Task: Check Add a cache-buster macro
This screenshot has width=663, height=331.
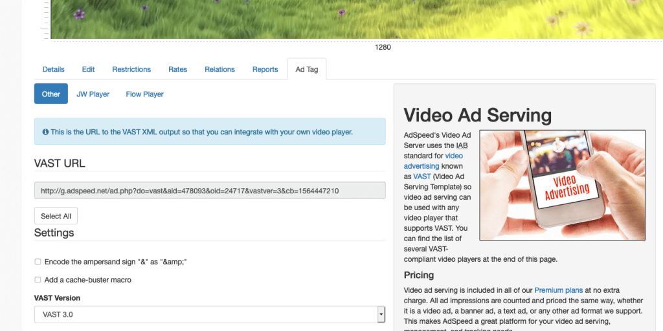Action: [x=38, y=280]
